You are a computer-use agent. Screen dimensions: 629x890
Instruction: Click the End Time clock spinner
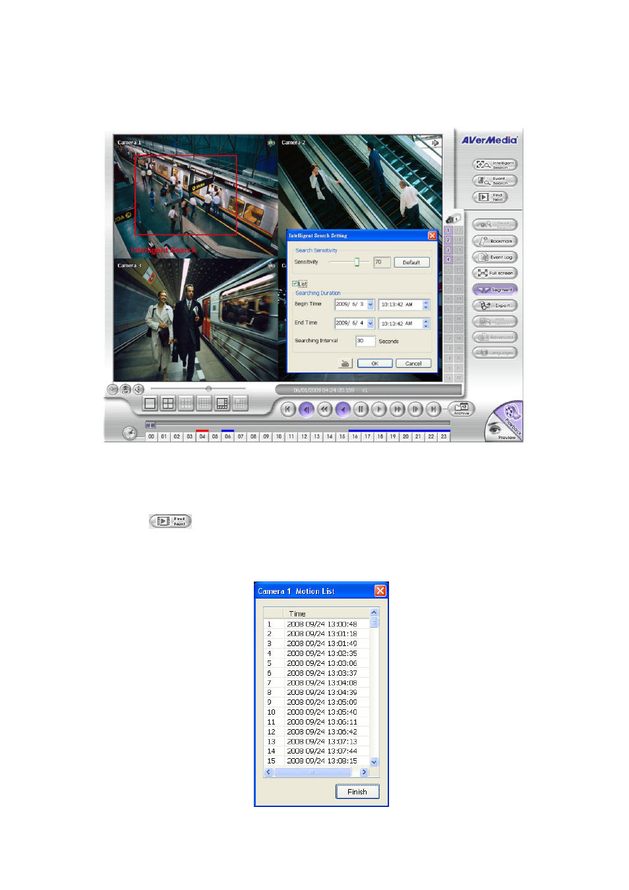tap(426, 324)
